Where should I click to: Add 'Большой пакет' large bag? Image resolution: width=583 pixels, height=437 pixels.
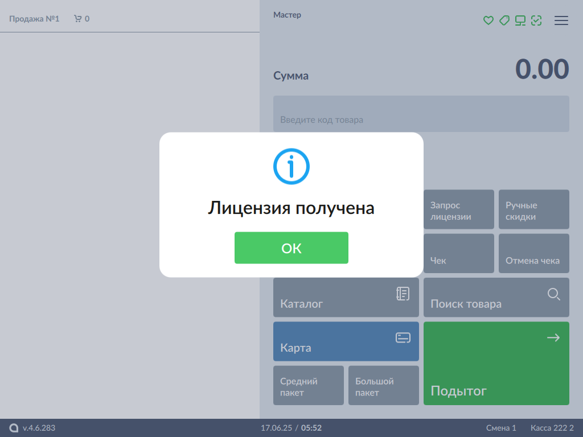coord(383,385)
